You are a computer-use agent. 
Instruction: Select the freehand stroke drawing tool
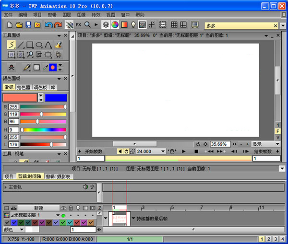(12, 45)
